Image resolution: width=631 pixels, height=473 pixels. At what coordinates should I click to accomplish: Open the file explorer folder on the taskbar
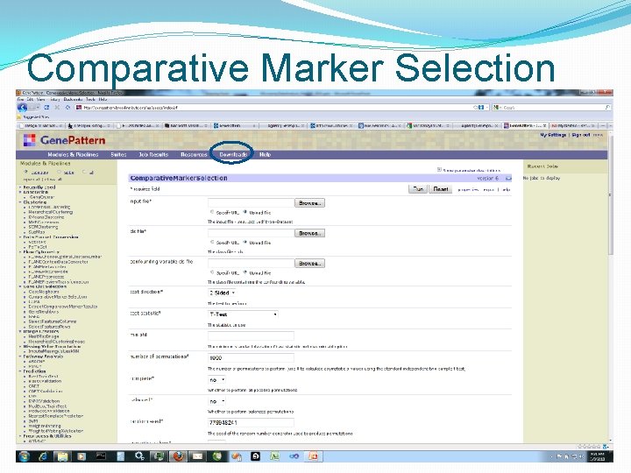(x=62, y=456)
